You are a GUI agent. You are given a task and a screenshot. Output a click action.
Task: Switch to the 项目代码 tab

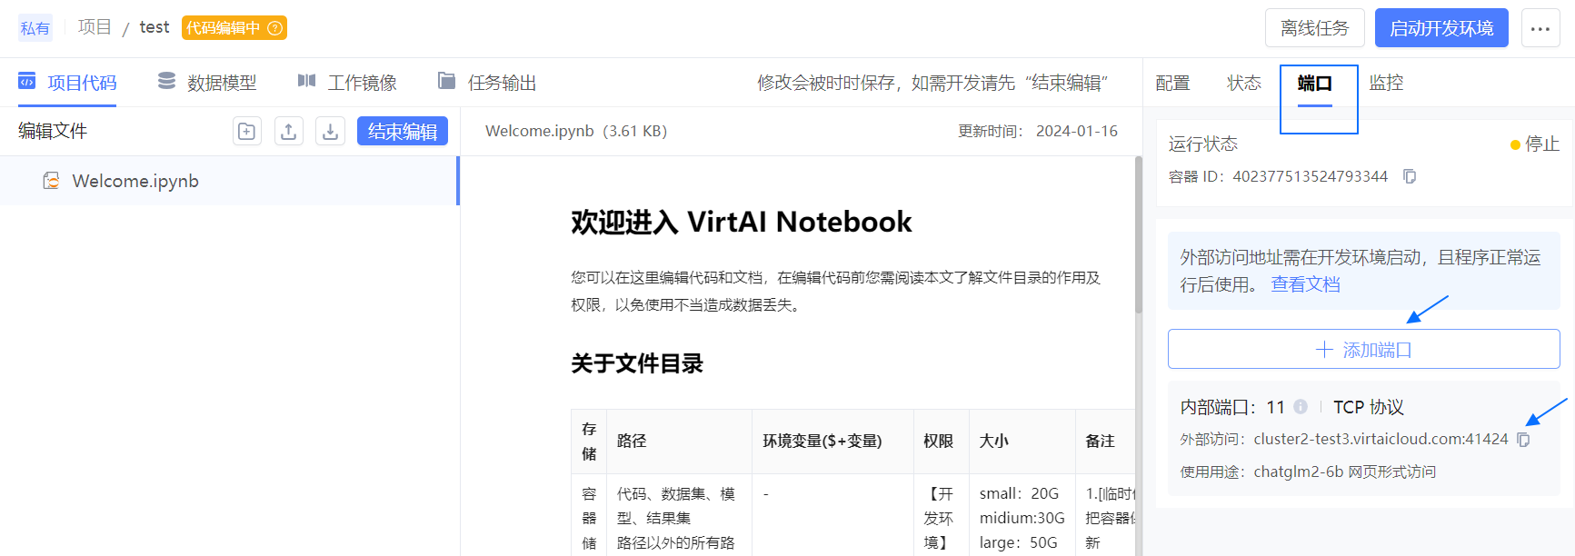[68, 83]
